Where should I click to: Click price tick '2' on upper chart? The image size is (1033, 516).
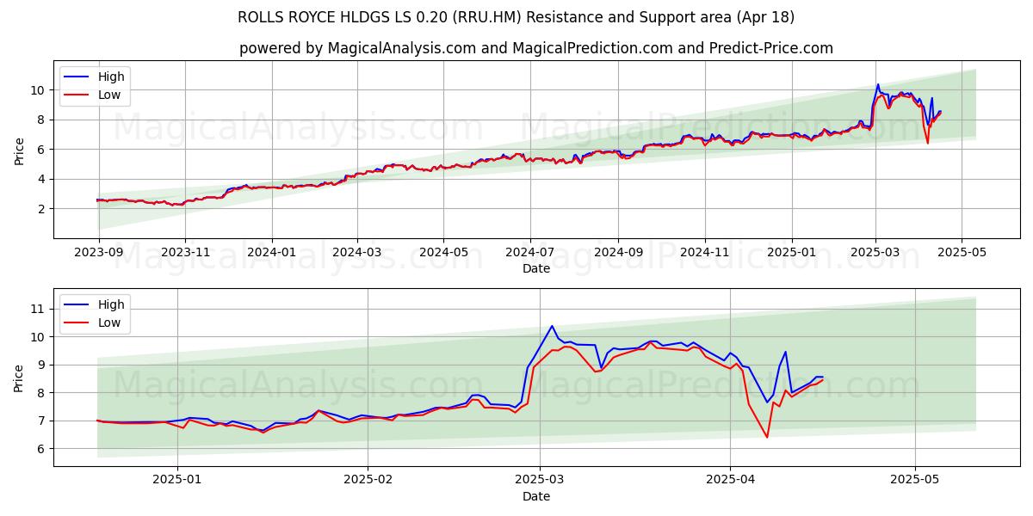point(41,209)
